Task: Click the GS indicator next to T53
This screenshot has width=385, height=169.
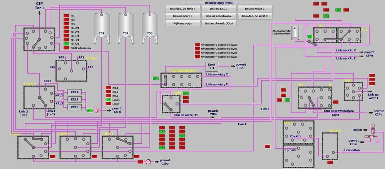Action: pos(66,24)
